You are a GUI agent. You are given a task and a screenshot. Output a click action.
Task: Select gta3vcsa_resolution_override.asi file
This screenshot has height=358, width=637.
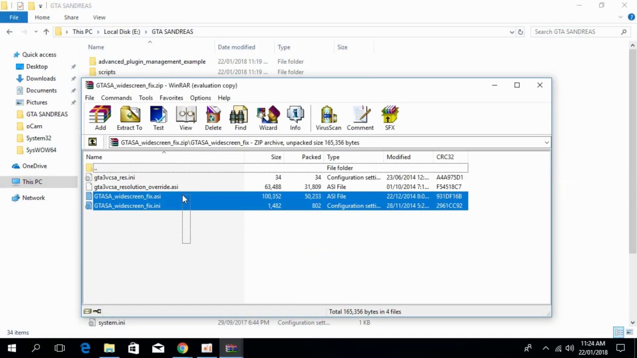[276, 187]
